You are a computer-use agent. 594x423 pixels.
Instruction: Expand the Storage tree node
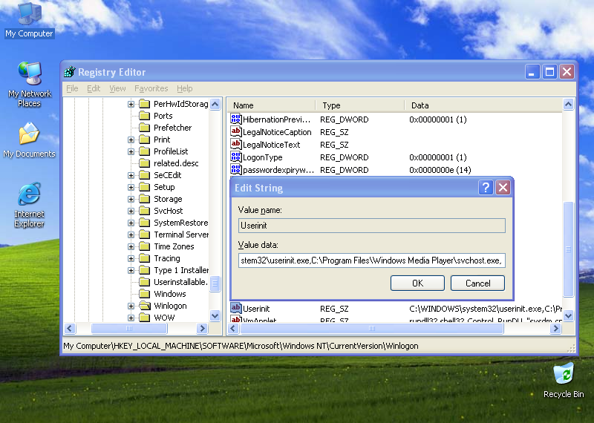pyautogui.click(x=131, y=199)
